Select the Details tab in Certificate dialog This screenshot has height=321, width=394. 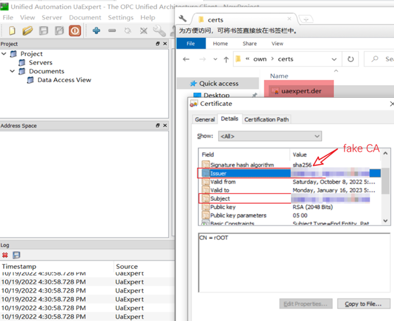click(229, 119)
